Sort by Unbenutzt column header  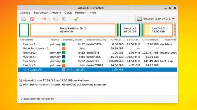pos(150,40)
